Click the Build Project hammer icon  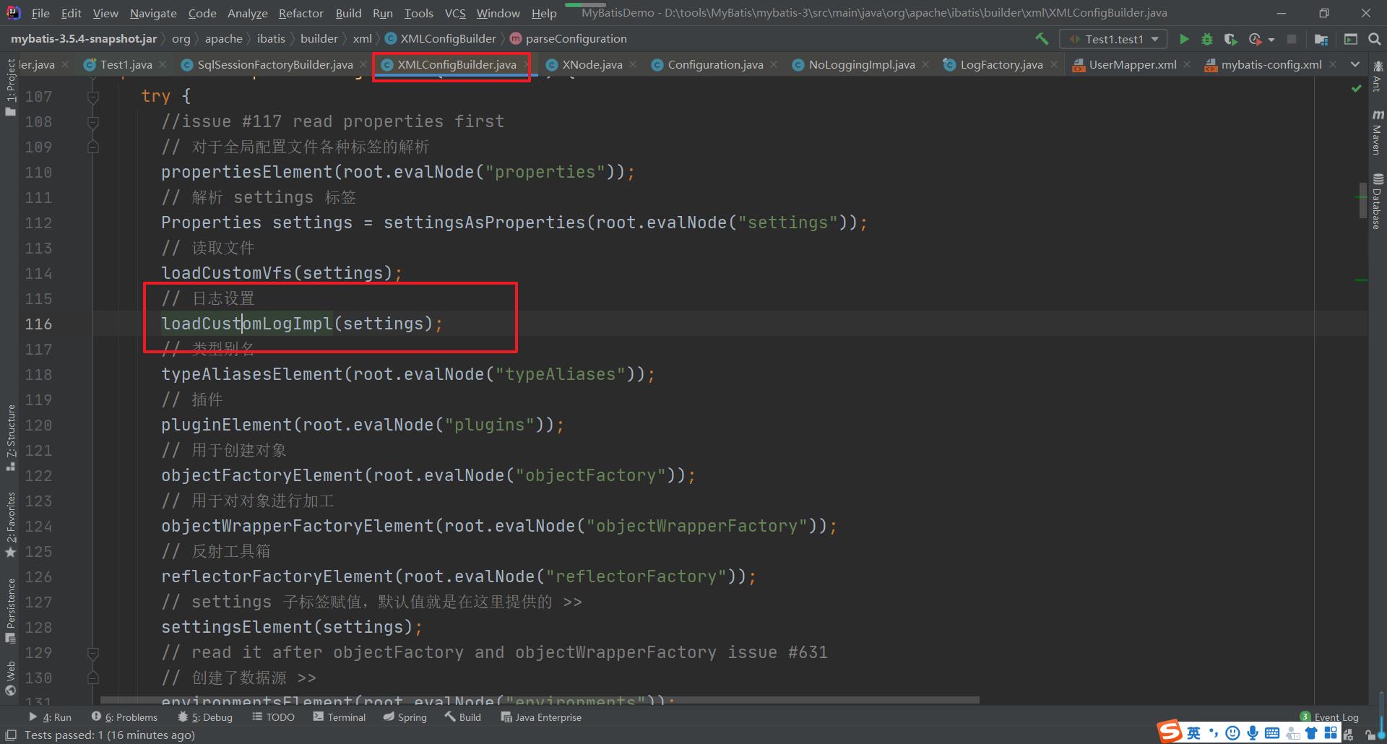[x=1042, y=39]
